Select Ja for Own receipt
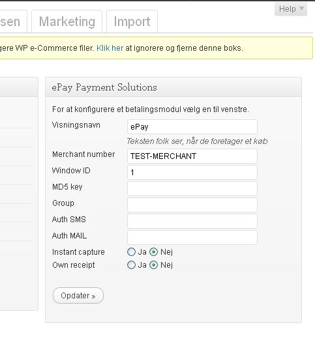315x344 pixels. [x=131, y=265]
